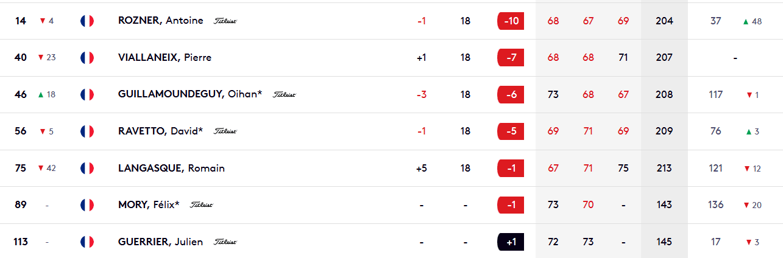Open LANGASQUE, Romain's profile

pos(171,168)
